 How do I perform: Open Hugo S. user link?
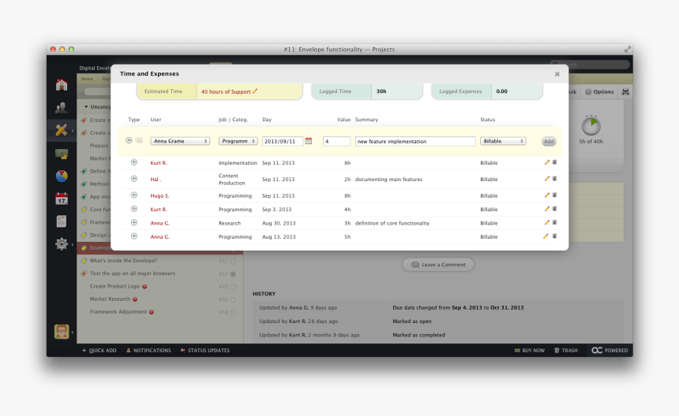tap(159, 195)
